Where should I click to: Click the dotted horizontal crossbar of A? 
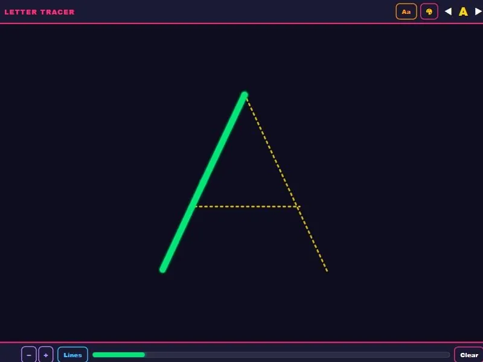(248, 206)
